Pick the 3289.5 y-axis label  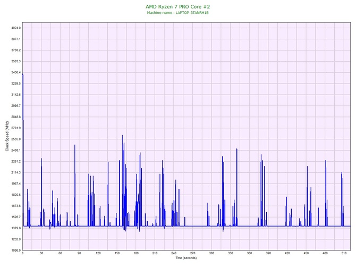coord(16,84)
